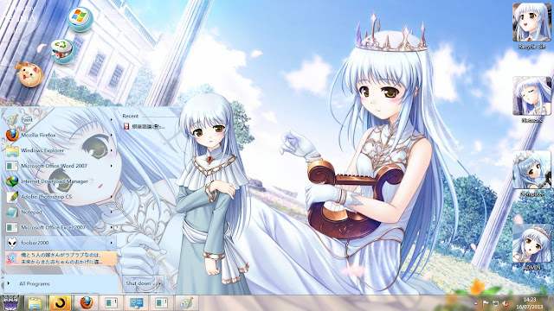
Task: Expand Notepad jump list arrow
Action: click(112, 212)
